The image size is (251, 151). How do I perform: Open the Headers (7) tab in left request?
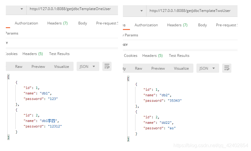click(57, 23)
